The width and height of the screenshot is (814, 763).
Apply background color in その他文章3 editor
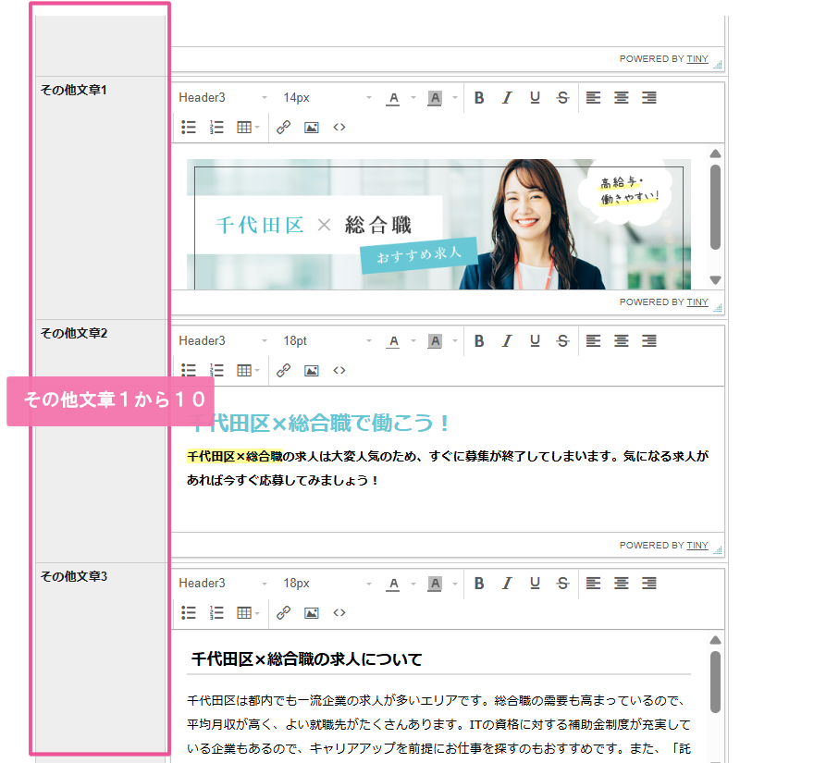tap(435, 584)
